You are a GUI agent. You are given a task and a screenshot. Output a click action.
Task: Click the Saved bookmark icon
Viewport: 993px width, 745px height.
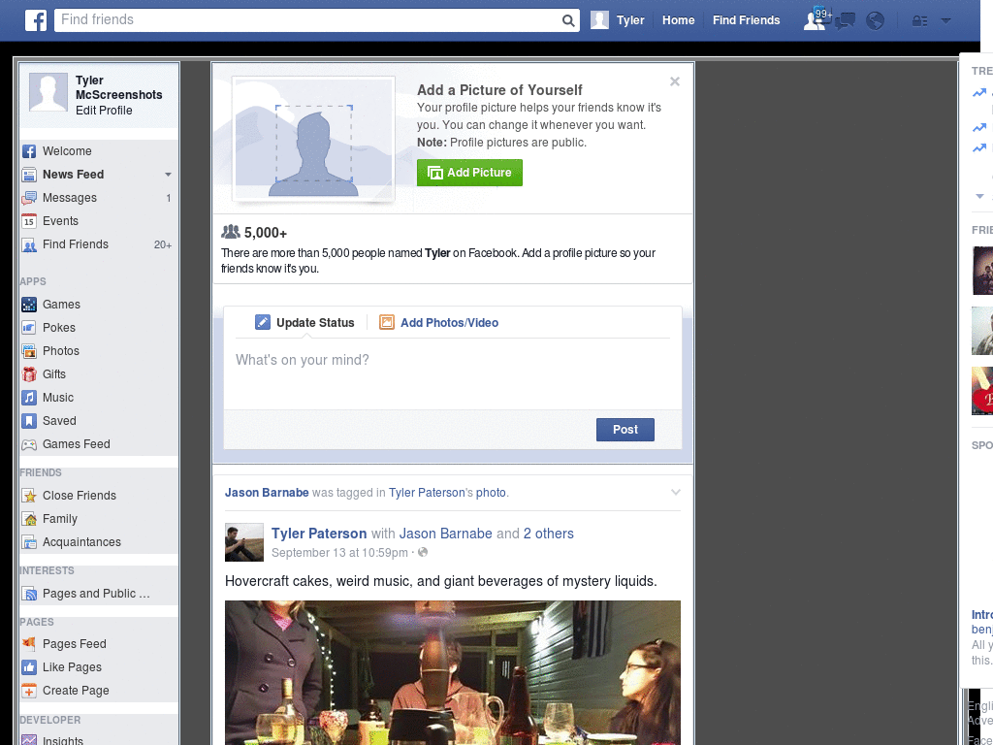pyautogui.click(x=29, y=421)
